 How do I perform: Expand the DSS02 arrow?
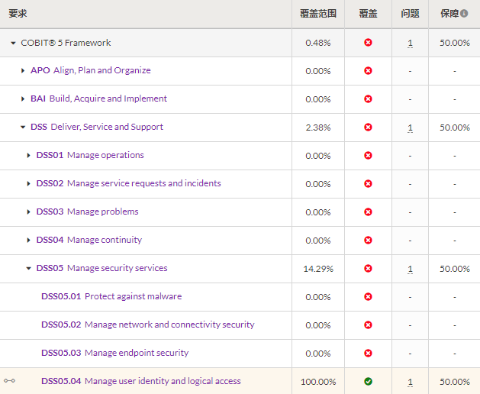click(x=28, y=183)
